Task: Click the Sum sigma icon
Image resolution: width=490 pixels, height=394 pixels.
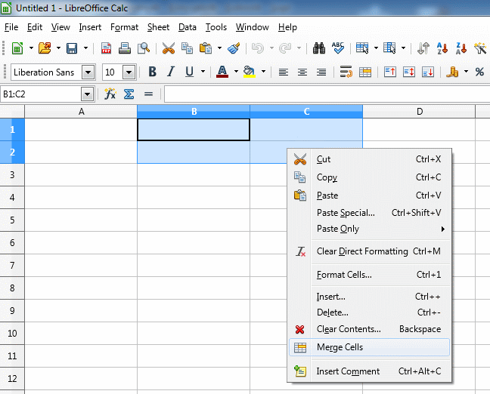Action: click(x=129, y=94)
